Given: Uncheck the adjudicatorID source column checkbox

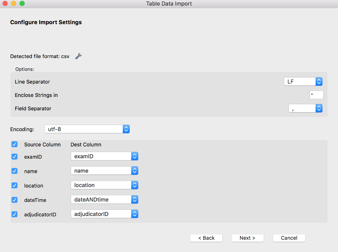Looking at the screenshot, I should click(x=15, y=214).
